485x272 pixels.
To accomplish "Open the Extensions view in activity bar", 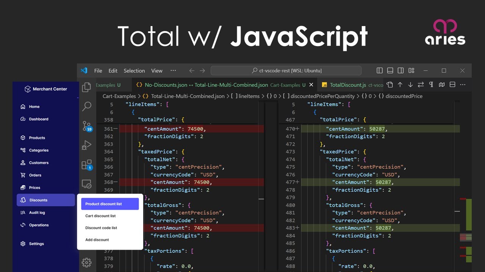I will point(87,165).
